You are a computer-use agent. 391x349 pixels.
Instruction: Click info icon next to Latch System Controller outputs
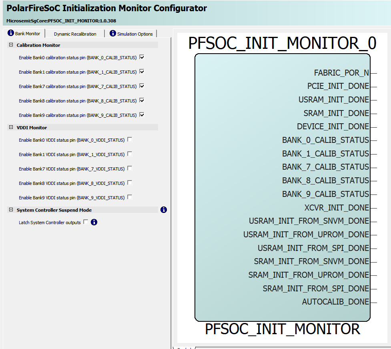(94, 222)
